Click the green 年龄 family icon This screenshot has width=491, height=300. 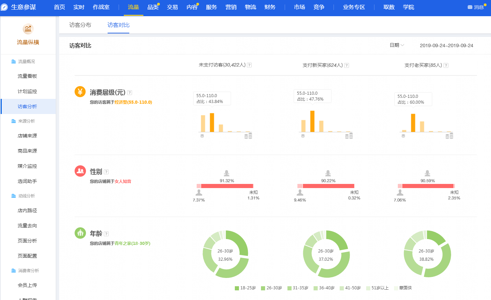tap(80, 233)
